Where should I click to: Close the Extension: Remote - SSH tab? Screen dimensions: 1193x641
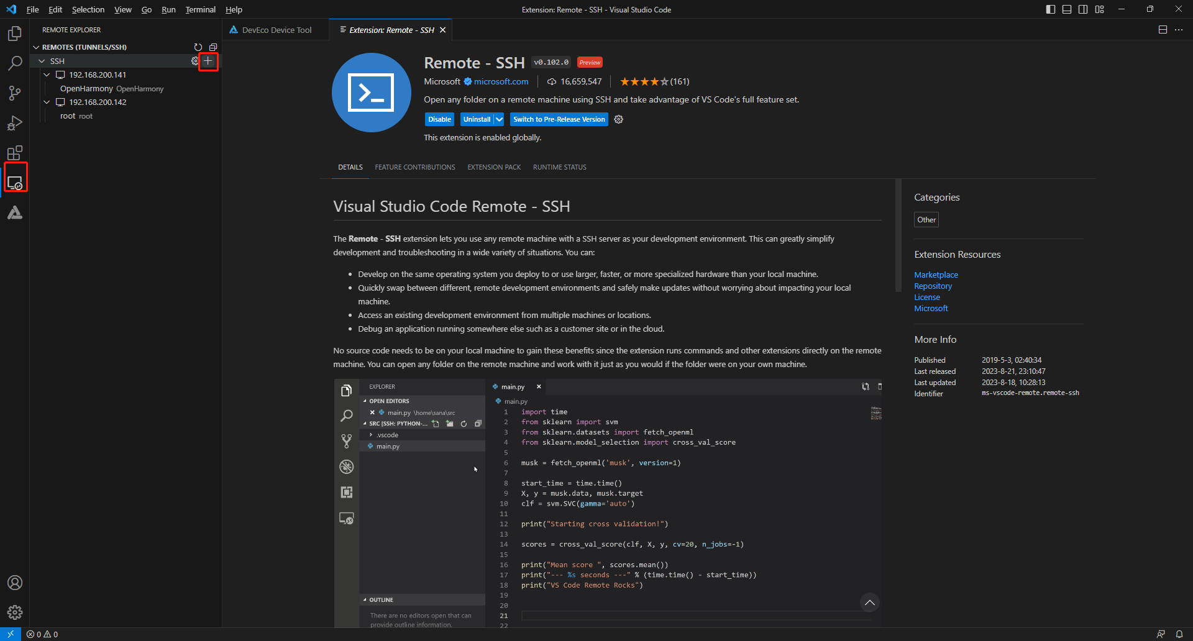443,30
